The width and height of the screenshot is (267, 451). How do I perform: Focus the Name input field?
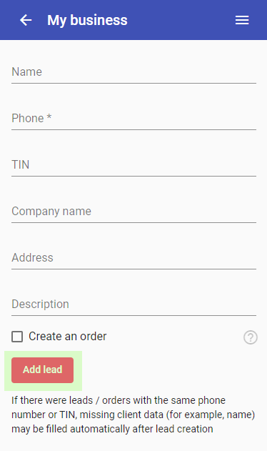pos(133,72)
